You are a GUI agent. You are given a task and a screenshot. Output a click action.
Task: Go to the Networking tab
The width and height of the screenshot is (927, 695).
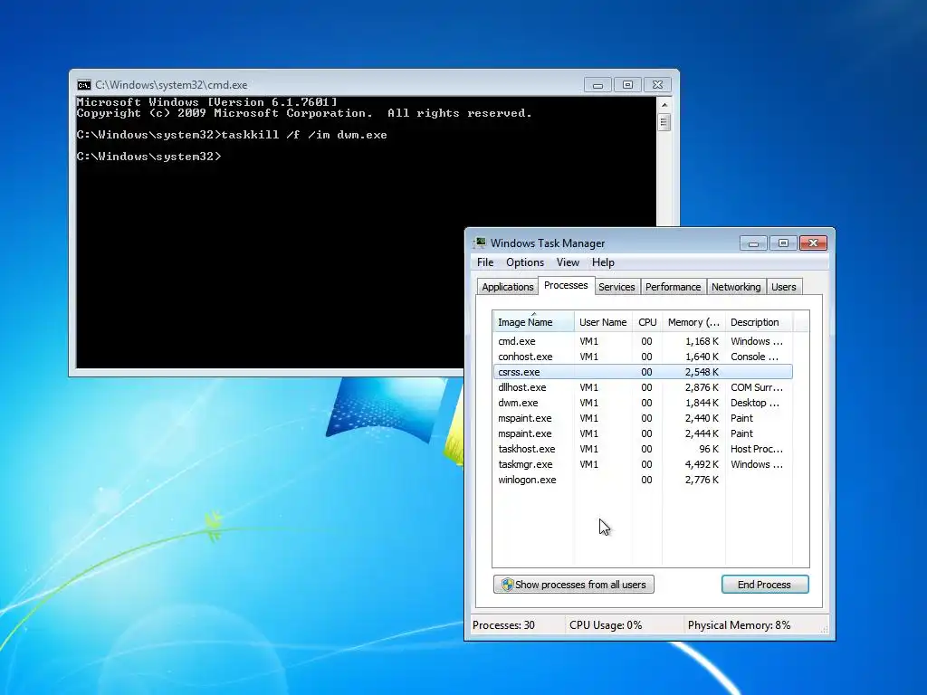736,287
